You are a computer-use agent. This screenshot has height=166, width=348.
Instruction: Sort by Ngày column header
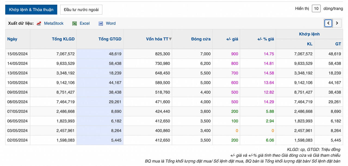click(x=12, y=39)
